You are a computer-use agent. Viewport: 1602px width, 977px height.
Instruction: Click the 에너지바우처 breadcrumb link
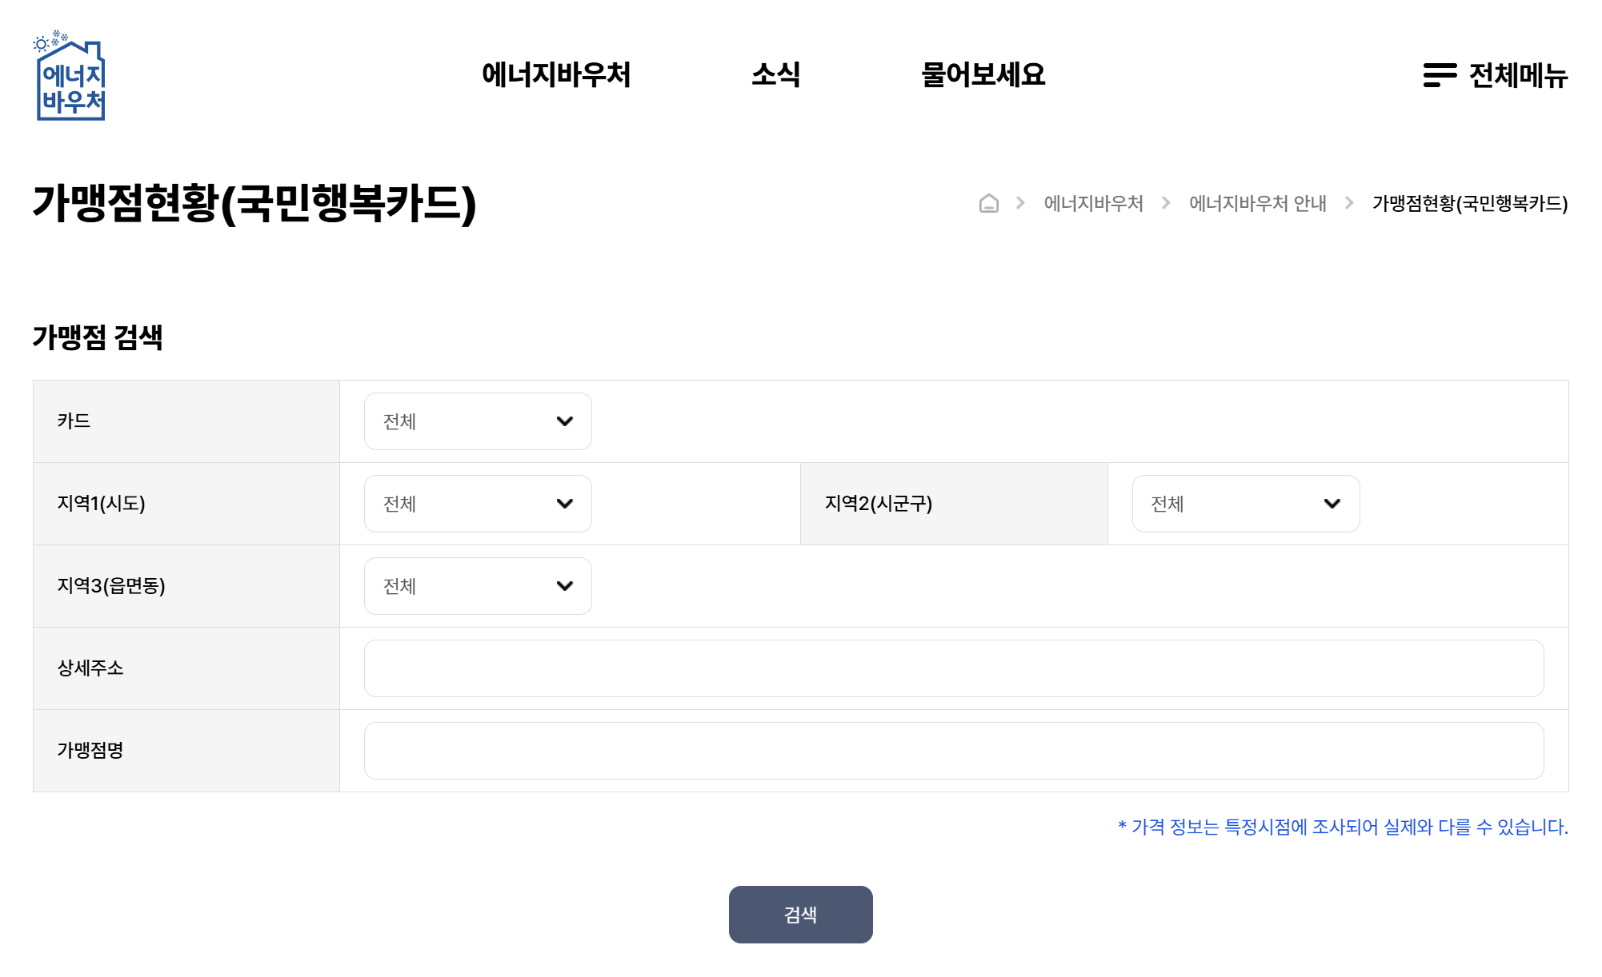point(1094,204)
